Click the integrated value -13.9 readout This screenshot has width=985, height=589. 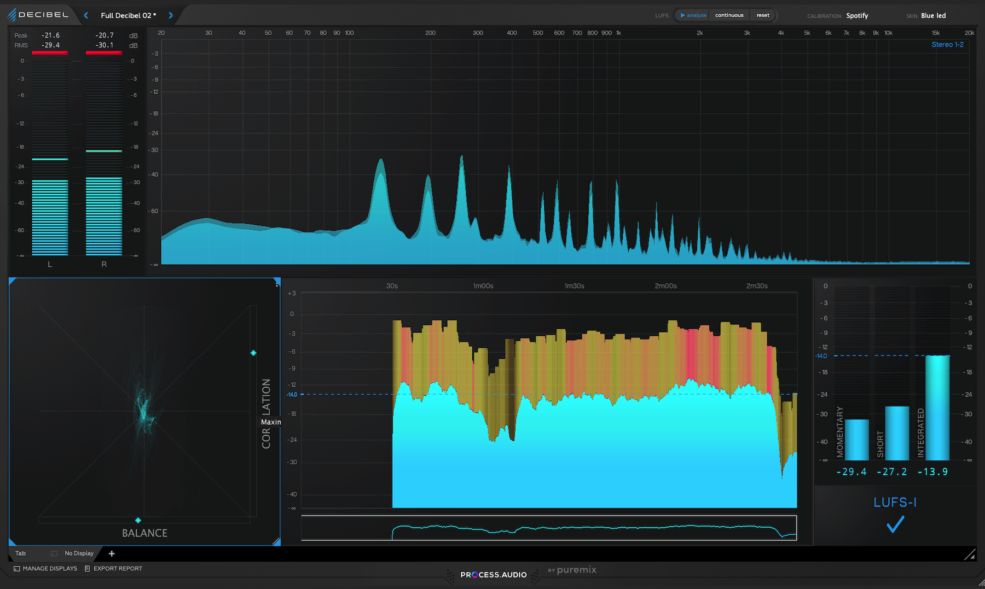(932, 471)
